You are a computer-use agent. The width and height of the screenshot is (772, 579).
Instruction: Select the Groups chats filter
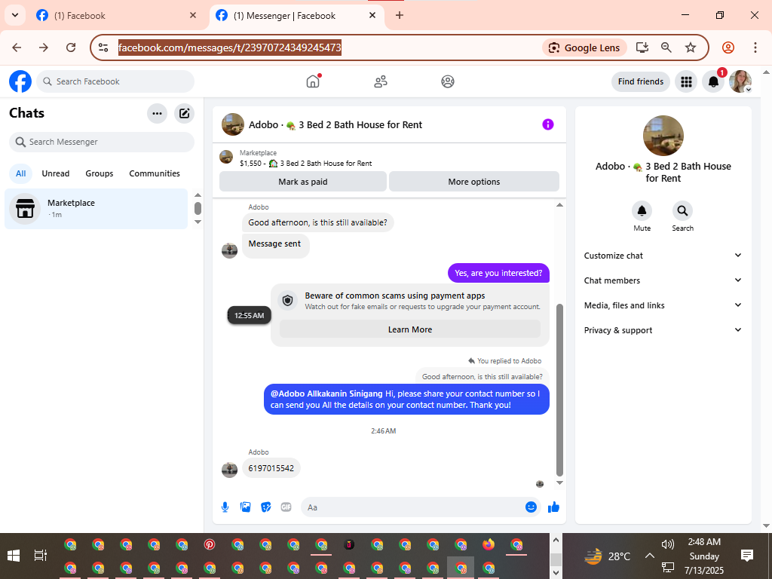[99, 173]
